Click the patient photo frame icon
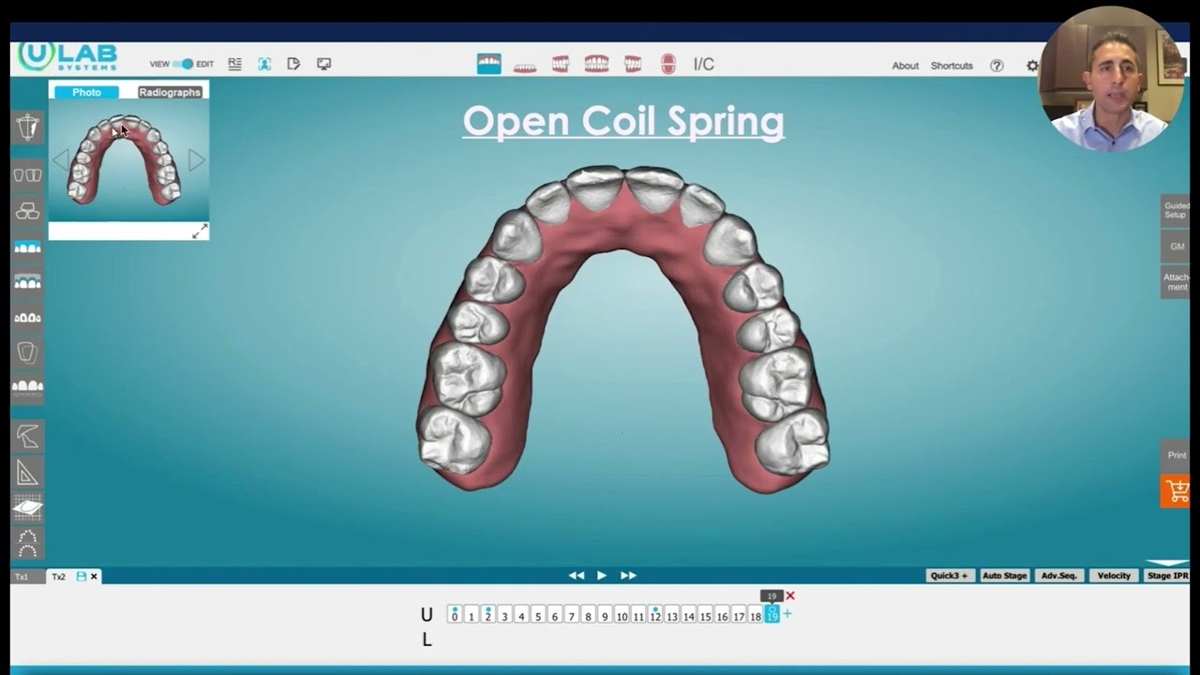1200x675 pixels. pyautogui.click(x=264, y=64)
